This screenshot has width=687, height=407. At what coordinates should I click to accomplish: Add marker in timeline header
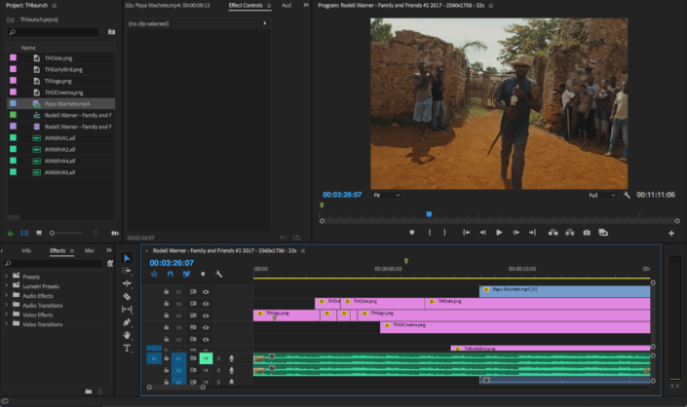click(203, 275)
